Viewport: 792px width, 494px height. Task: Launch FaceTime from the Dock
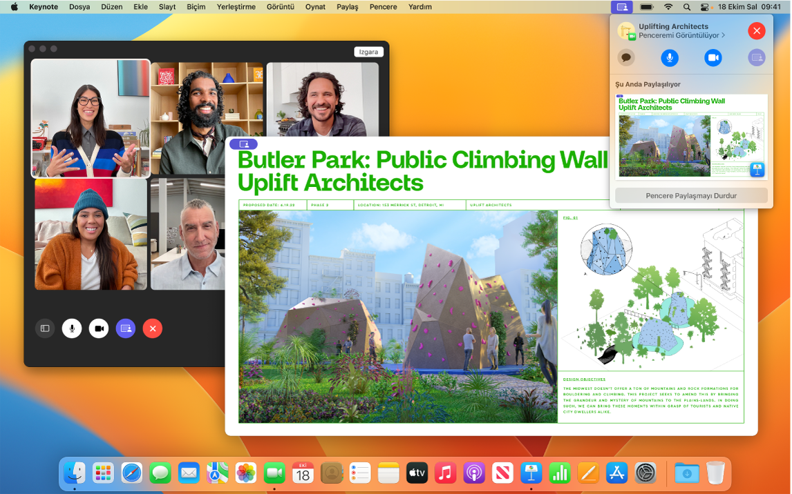274,473
